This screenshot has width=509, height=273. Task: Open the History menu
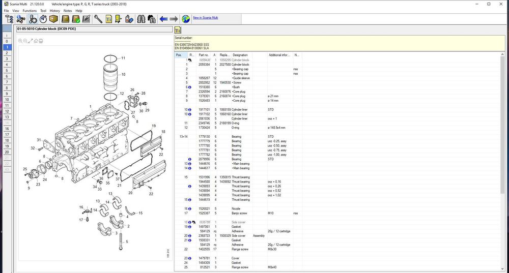pyautogui.click(x=54, y=10)
